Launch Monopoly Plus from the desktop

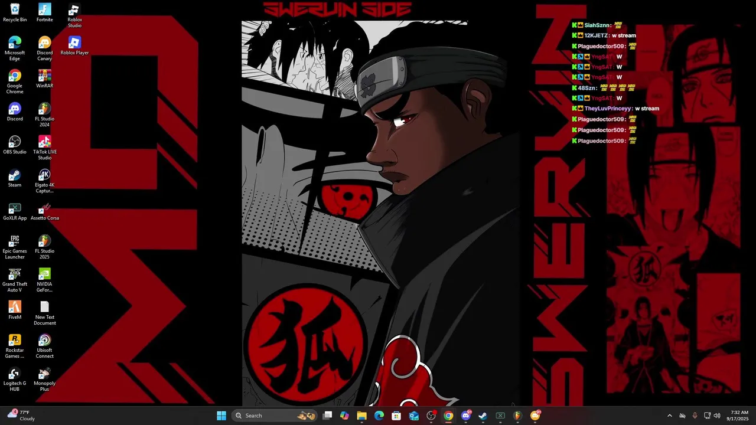point(44,380)
